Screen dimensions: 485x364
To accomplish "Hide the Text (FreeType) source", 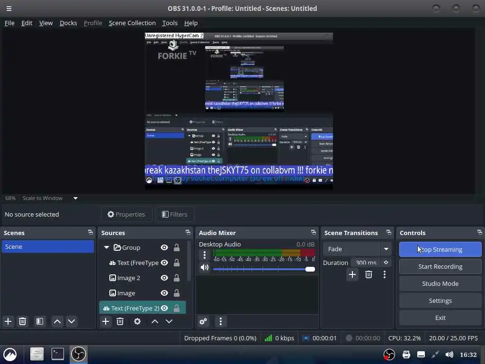I will [164, 263].
